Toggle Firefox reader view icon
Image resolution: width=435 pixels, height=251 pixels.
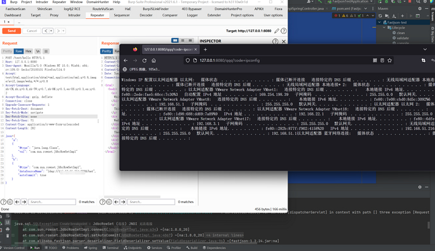382,61
